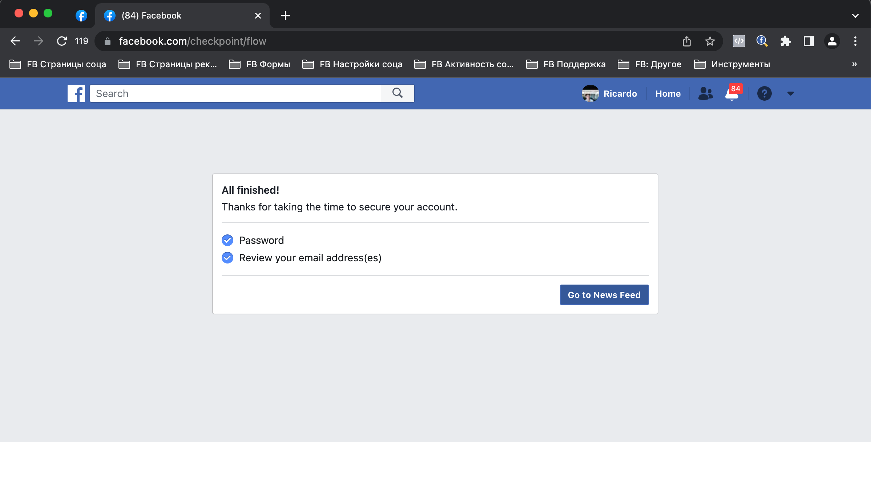Image resolution: width=871 pixels, height=495 pixels.
Task: Go back with browser back arrow
Action: pos(15,41)
